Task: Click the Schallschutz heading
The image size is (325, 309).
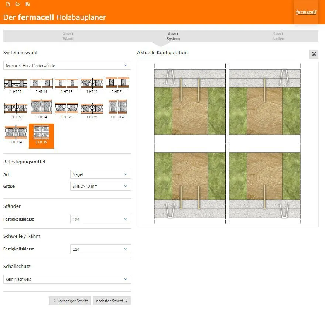Action: [x=17, y=266]
